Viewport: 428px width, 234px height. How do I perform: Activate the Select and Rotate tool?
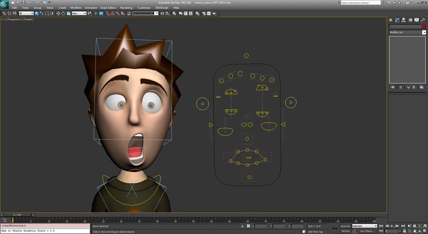[63, 13]
